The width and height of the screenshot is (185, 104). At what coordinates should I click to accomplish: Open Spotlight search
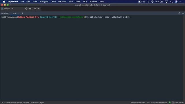171,1
